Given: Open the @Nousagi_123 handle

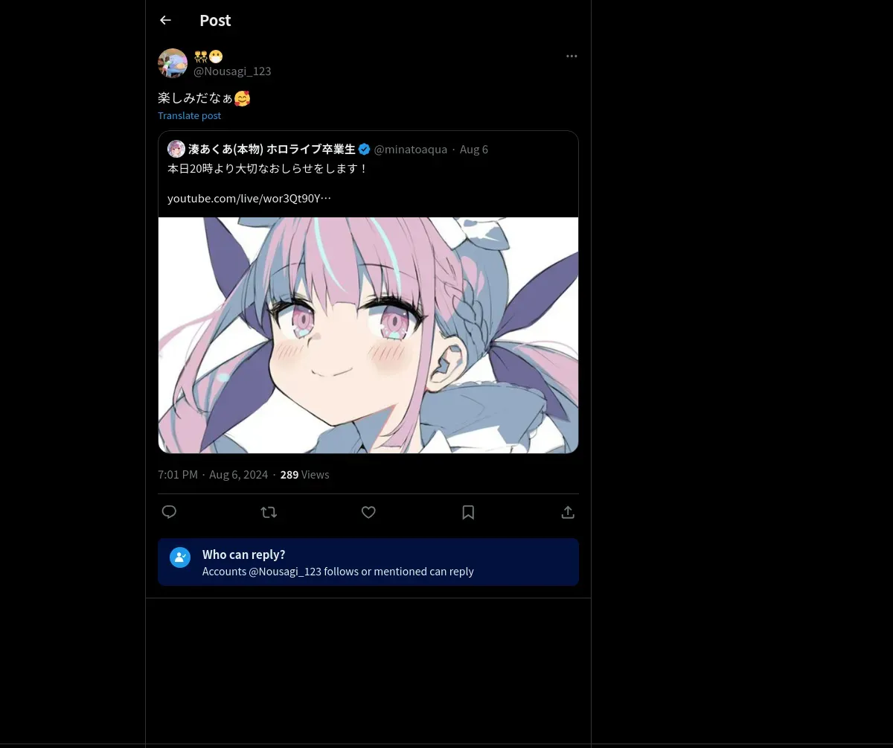Looking at the screenshot, I should click(232, 71).
